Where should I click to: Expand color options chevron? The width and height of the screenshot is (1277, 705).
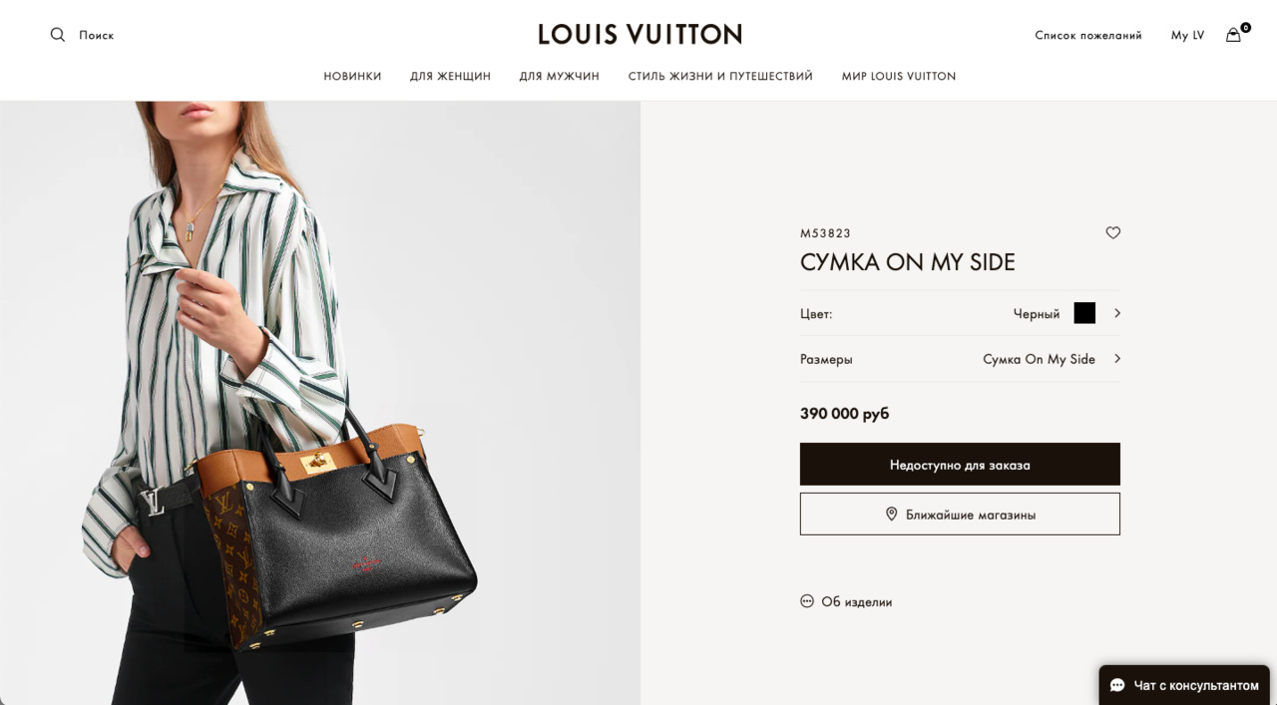1117,313
